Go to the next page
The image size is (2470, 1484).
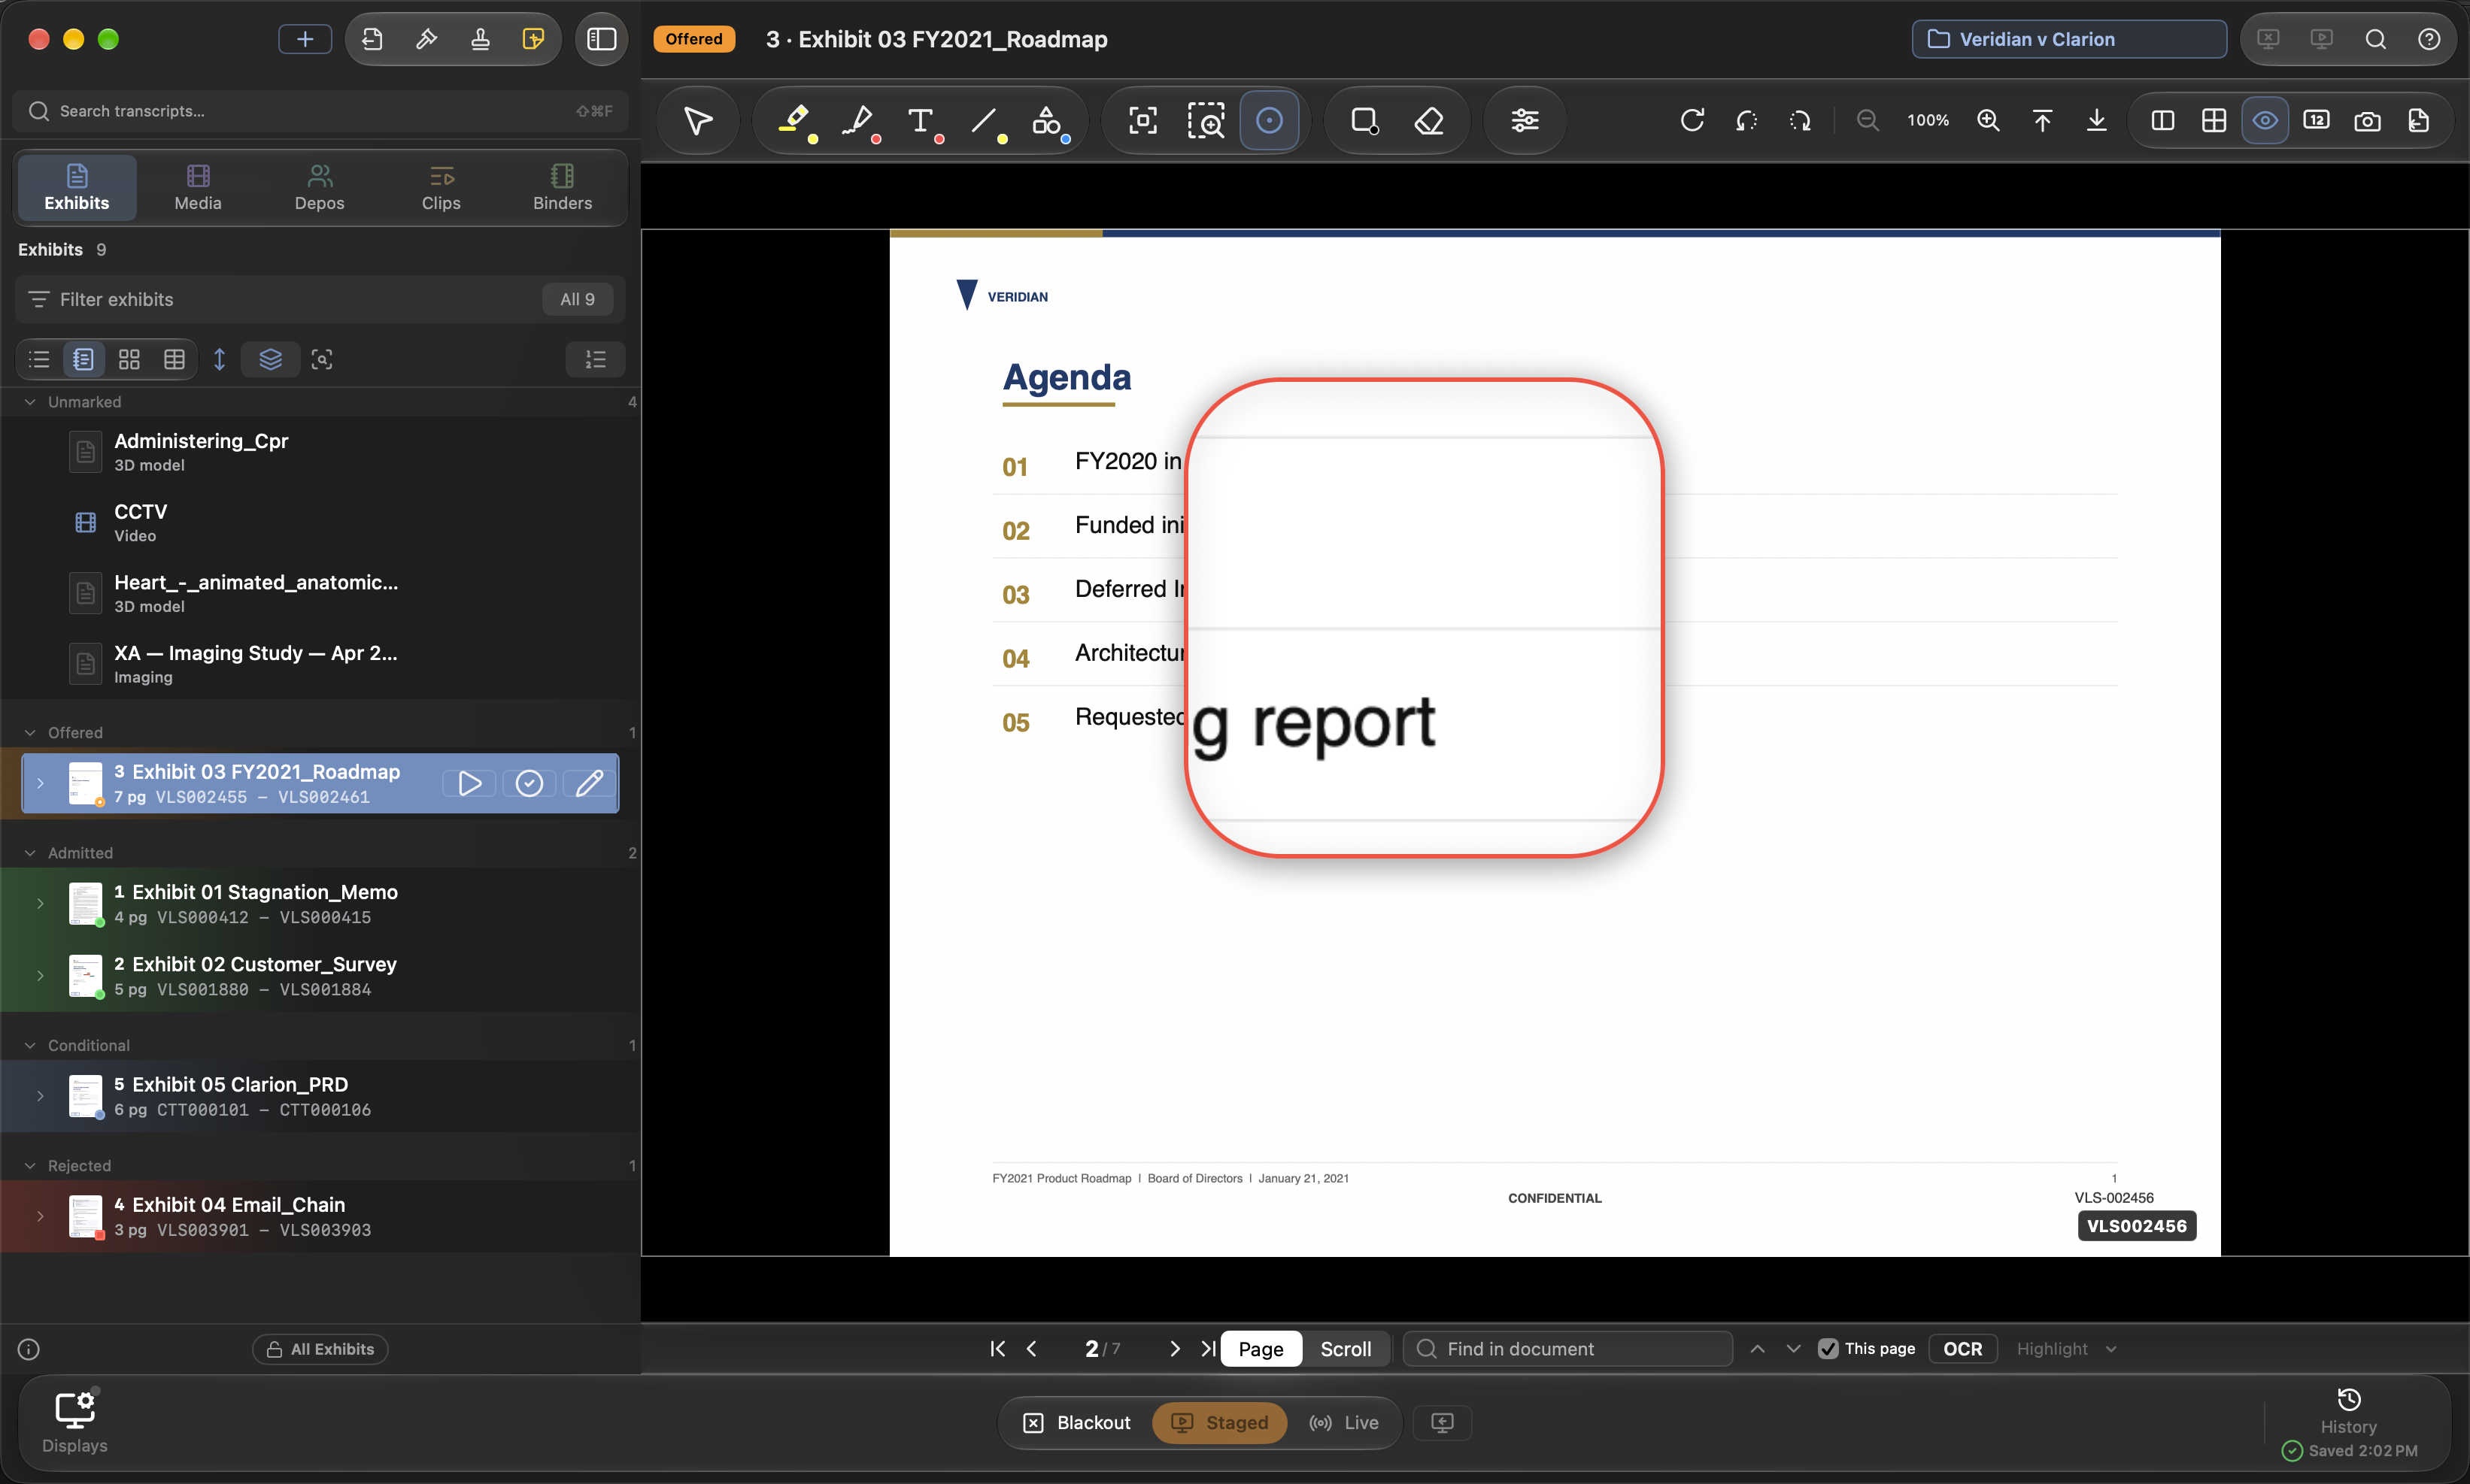(x=1175, y=1348)
